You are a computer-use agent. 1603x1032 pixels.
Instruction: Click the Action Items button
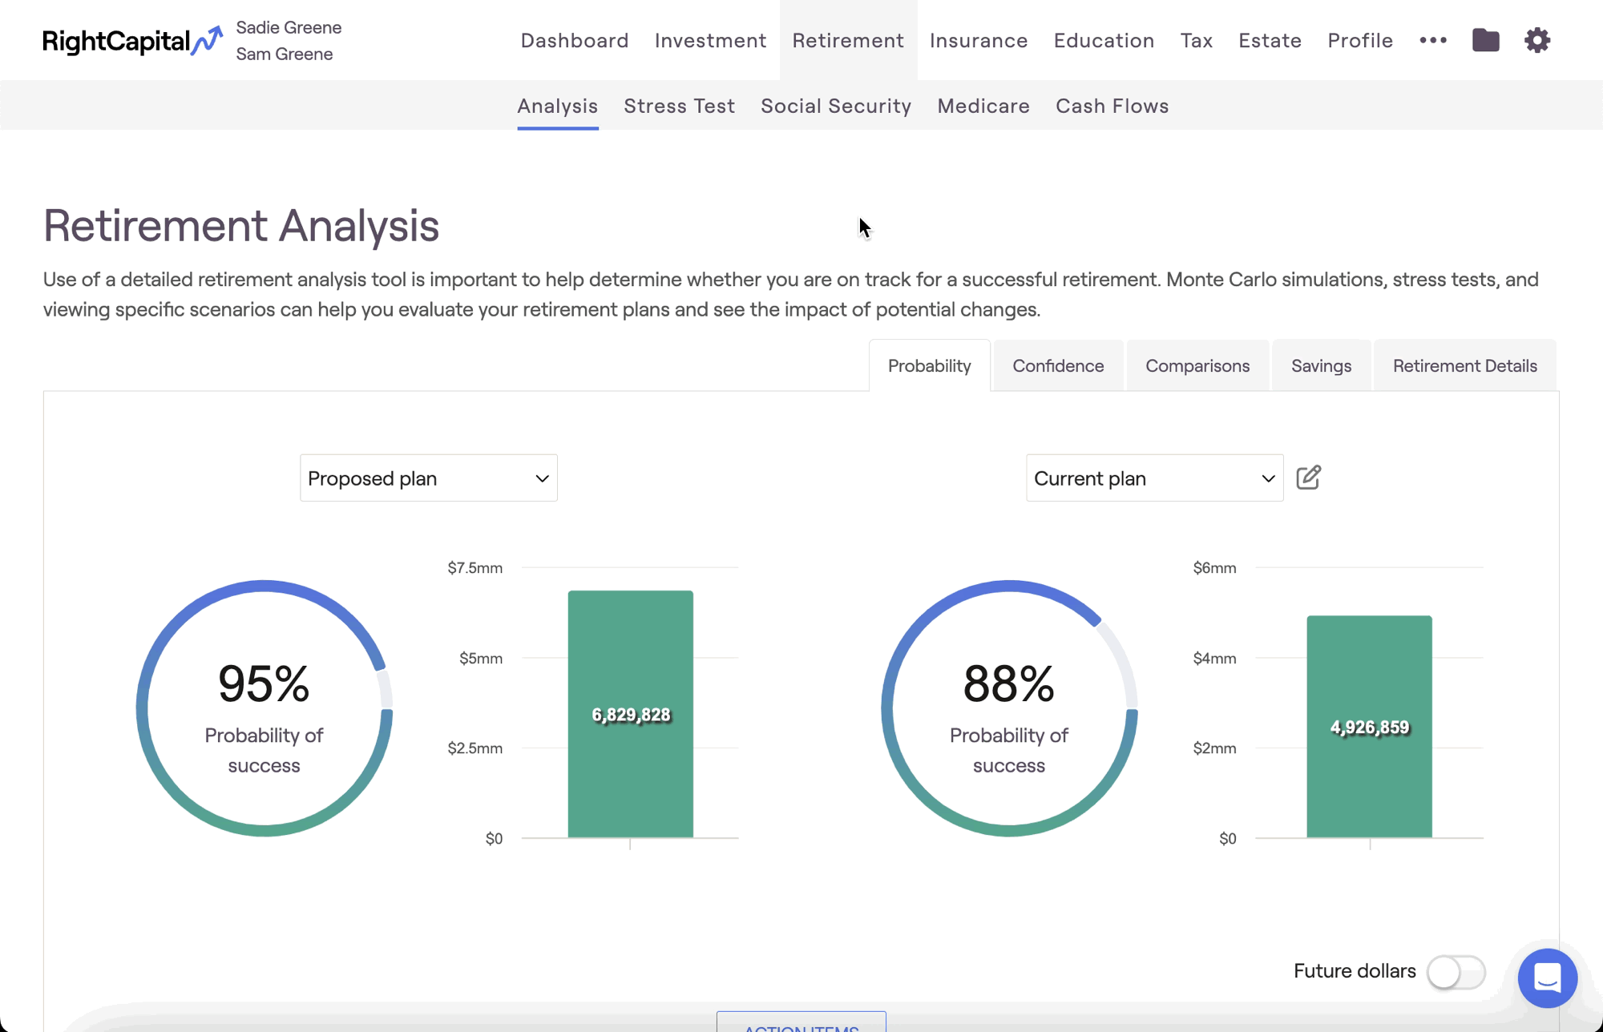[x=801, y=1023]
